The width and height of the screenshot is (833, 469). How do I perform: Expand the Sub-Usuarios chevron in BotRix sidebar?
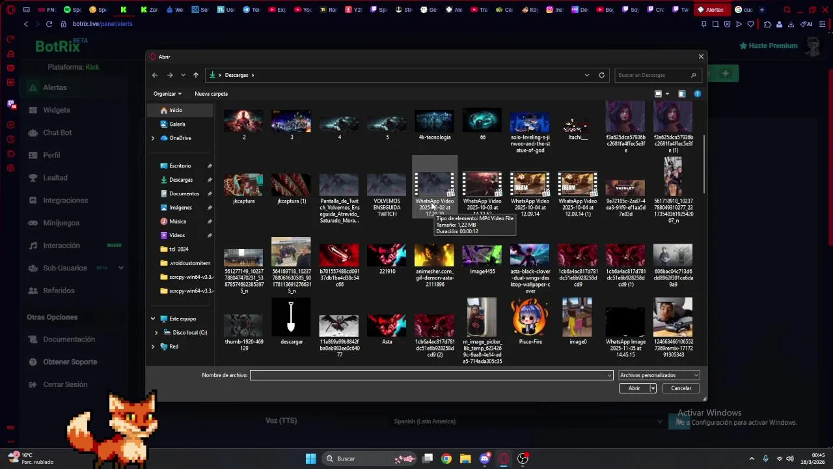tap(120, 268)
